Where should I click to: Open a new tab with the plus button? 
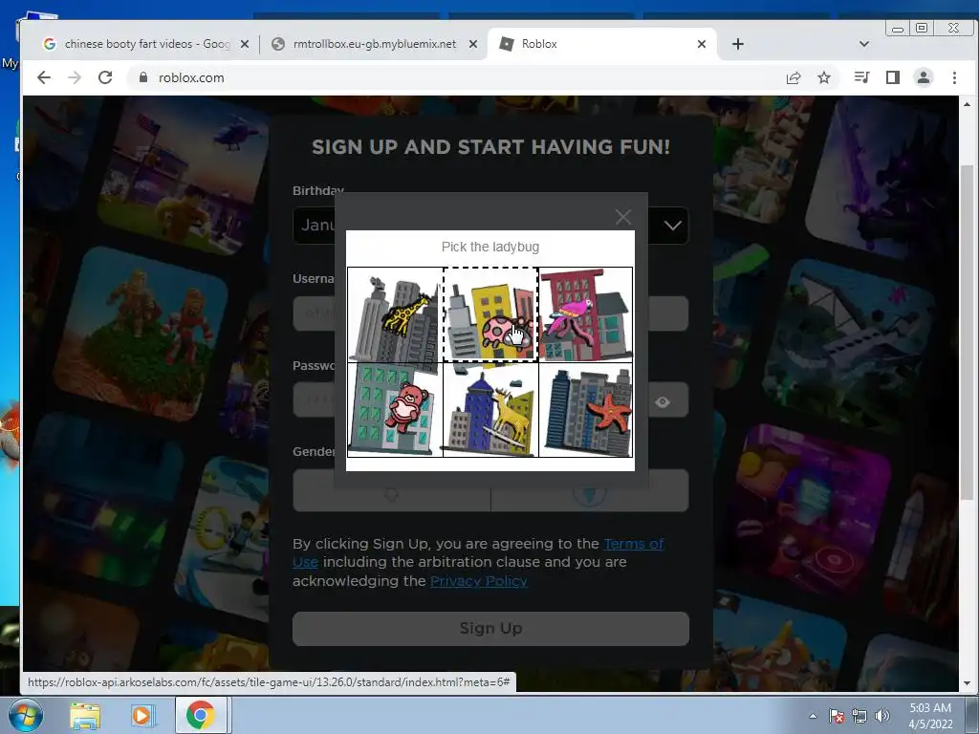(x=737, y=44)
